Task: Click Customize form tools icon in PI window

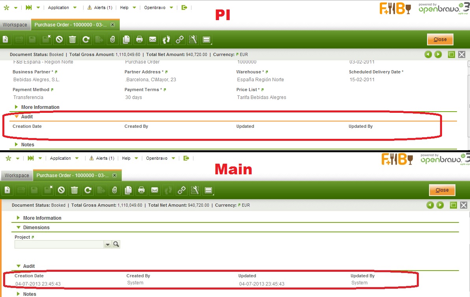Action: [x=193, y=39]
